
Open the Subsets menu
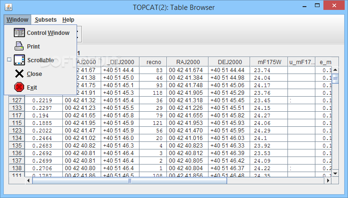(46, 20)
